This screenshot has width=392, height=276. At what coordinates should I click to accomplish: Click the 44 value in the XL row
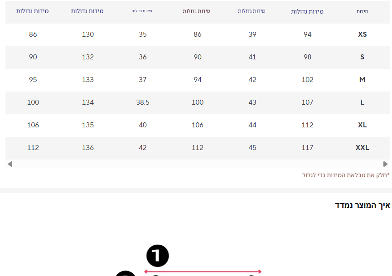pyautogui.click(x=252, y=125)
